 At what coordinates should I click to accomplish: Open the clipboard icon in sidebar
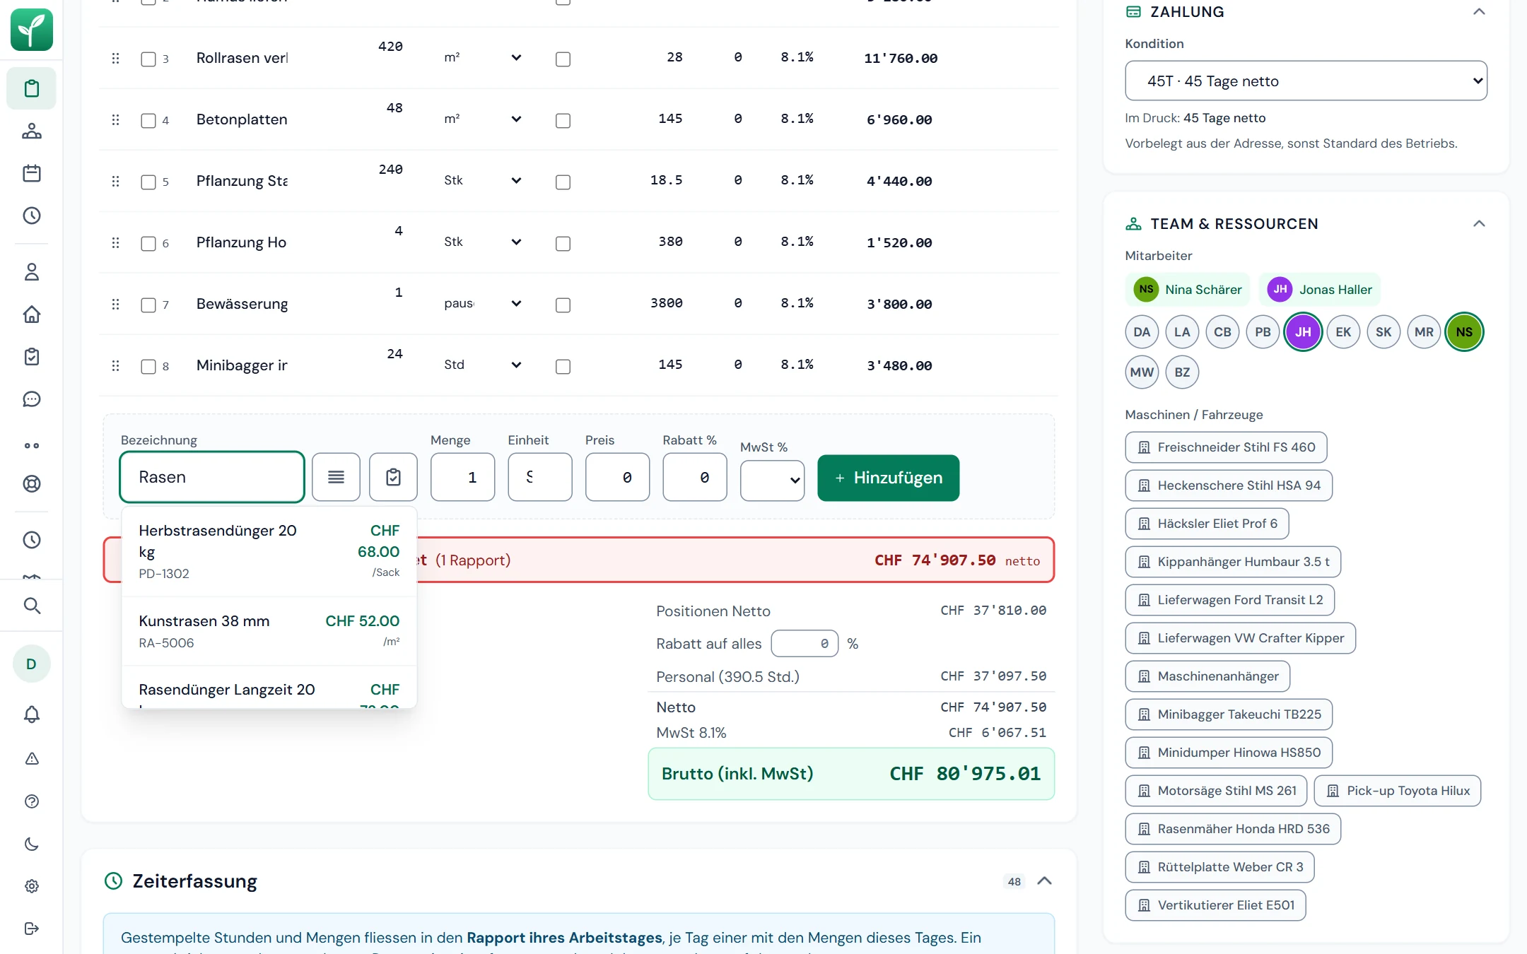(x=32, y=88)
